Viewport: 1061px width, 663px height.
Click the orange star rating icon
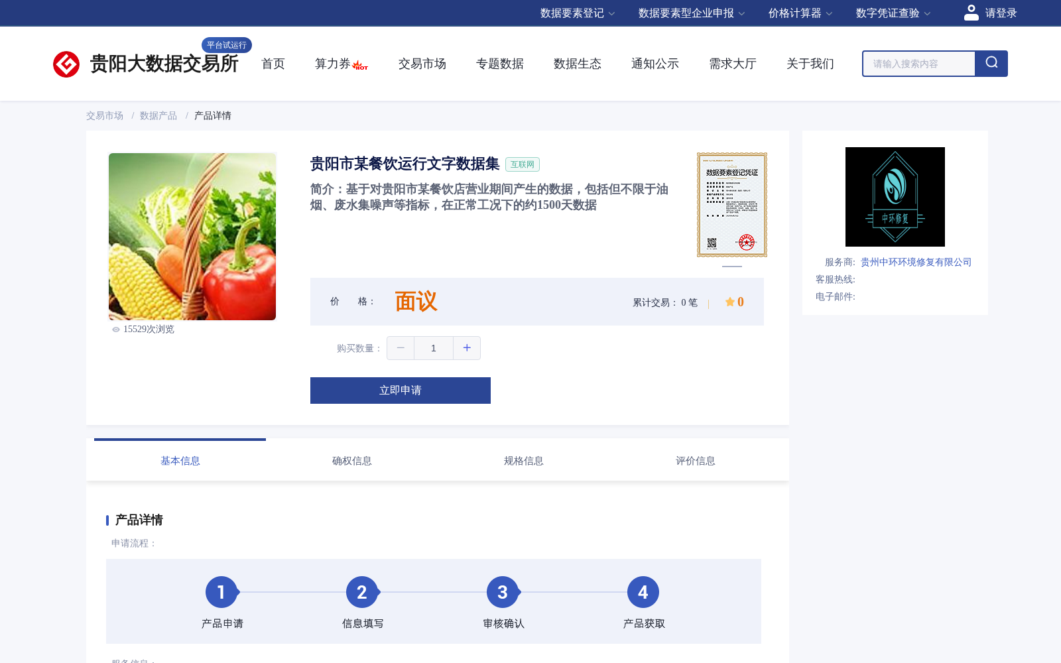[729, 302]
